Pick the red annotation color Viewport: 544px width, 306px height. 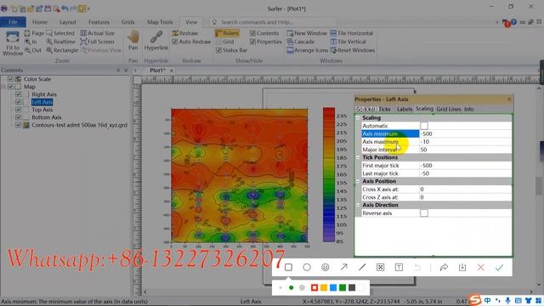point(314,287)
